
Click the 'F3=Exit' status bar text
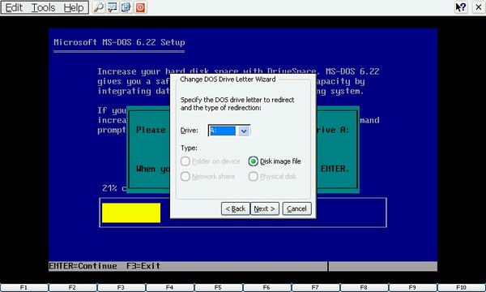coord(143,266)
